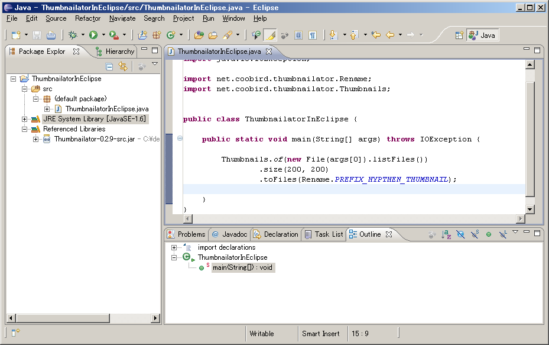Open the New Java Class dropdown arrow
549x345 pixels.
point(181,35)
